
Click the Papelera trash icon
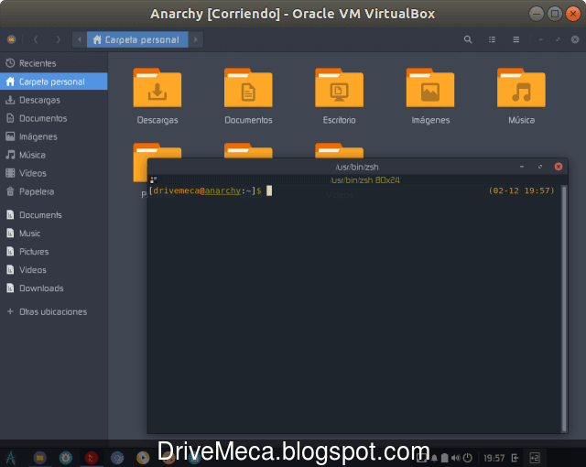(10, 191)
